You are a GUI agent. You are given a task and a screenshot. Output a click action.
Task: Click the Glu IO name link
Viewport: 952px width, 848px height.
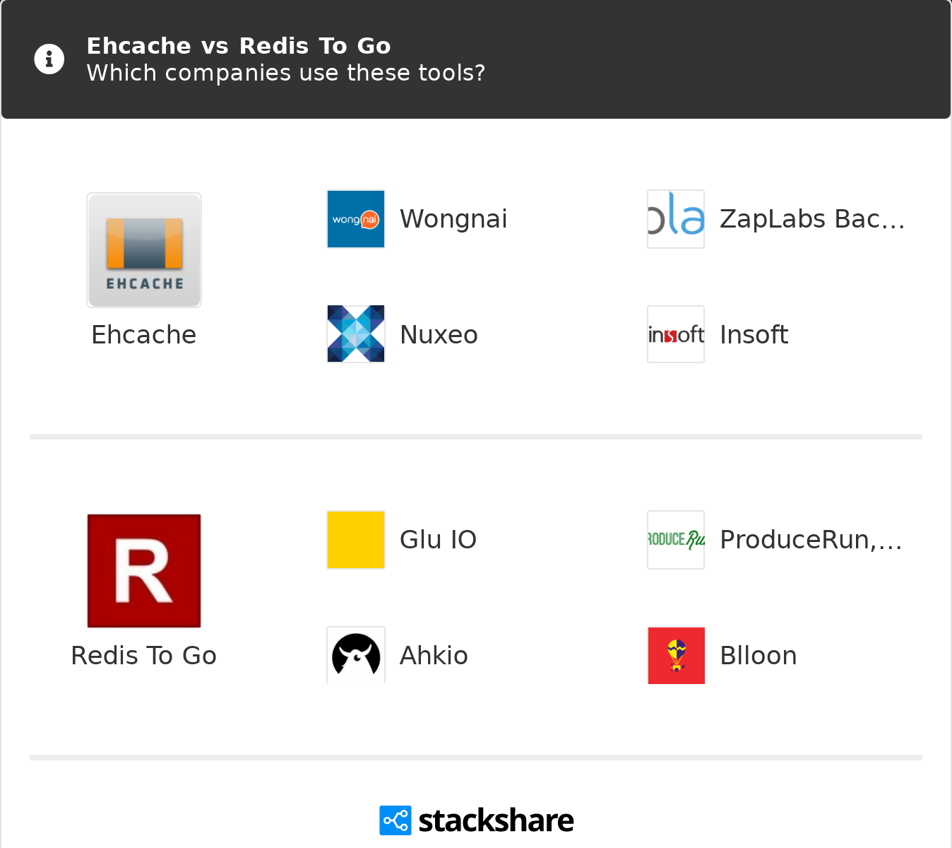pos(438,540)
